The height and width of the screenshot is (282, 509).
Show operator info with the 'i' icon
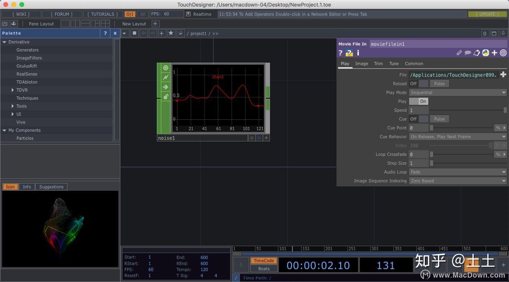[358, 53]
